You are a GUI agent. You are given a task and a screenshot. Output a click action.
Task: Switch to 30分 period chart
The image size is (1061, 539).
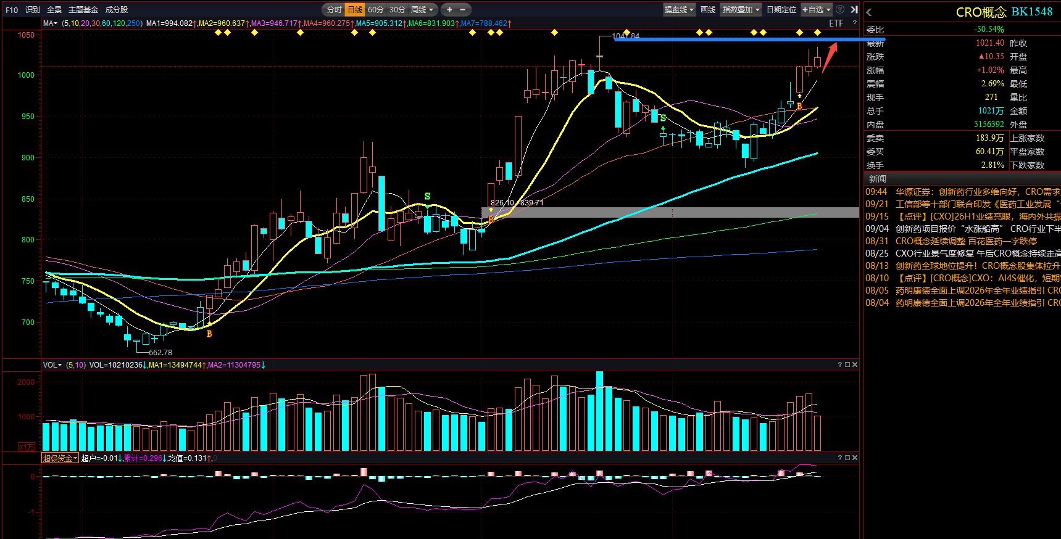pos(397,9)
